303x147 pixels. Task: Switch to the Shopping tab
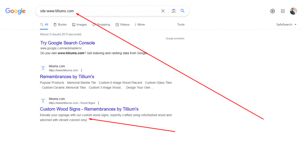(101, 25)
